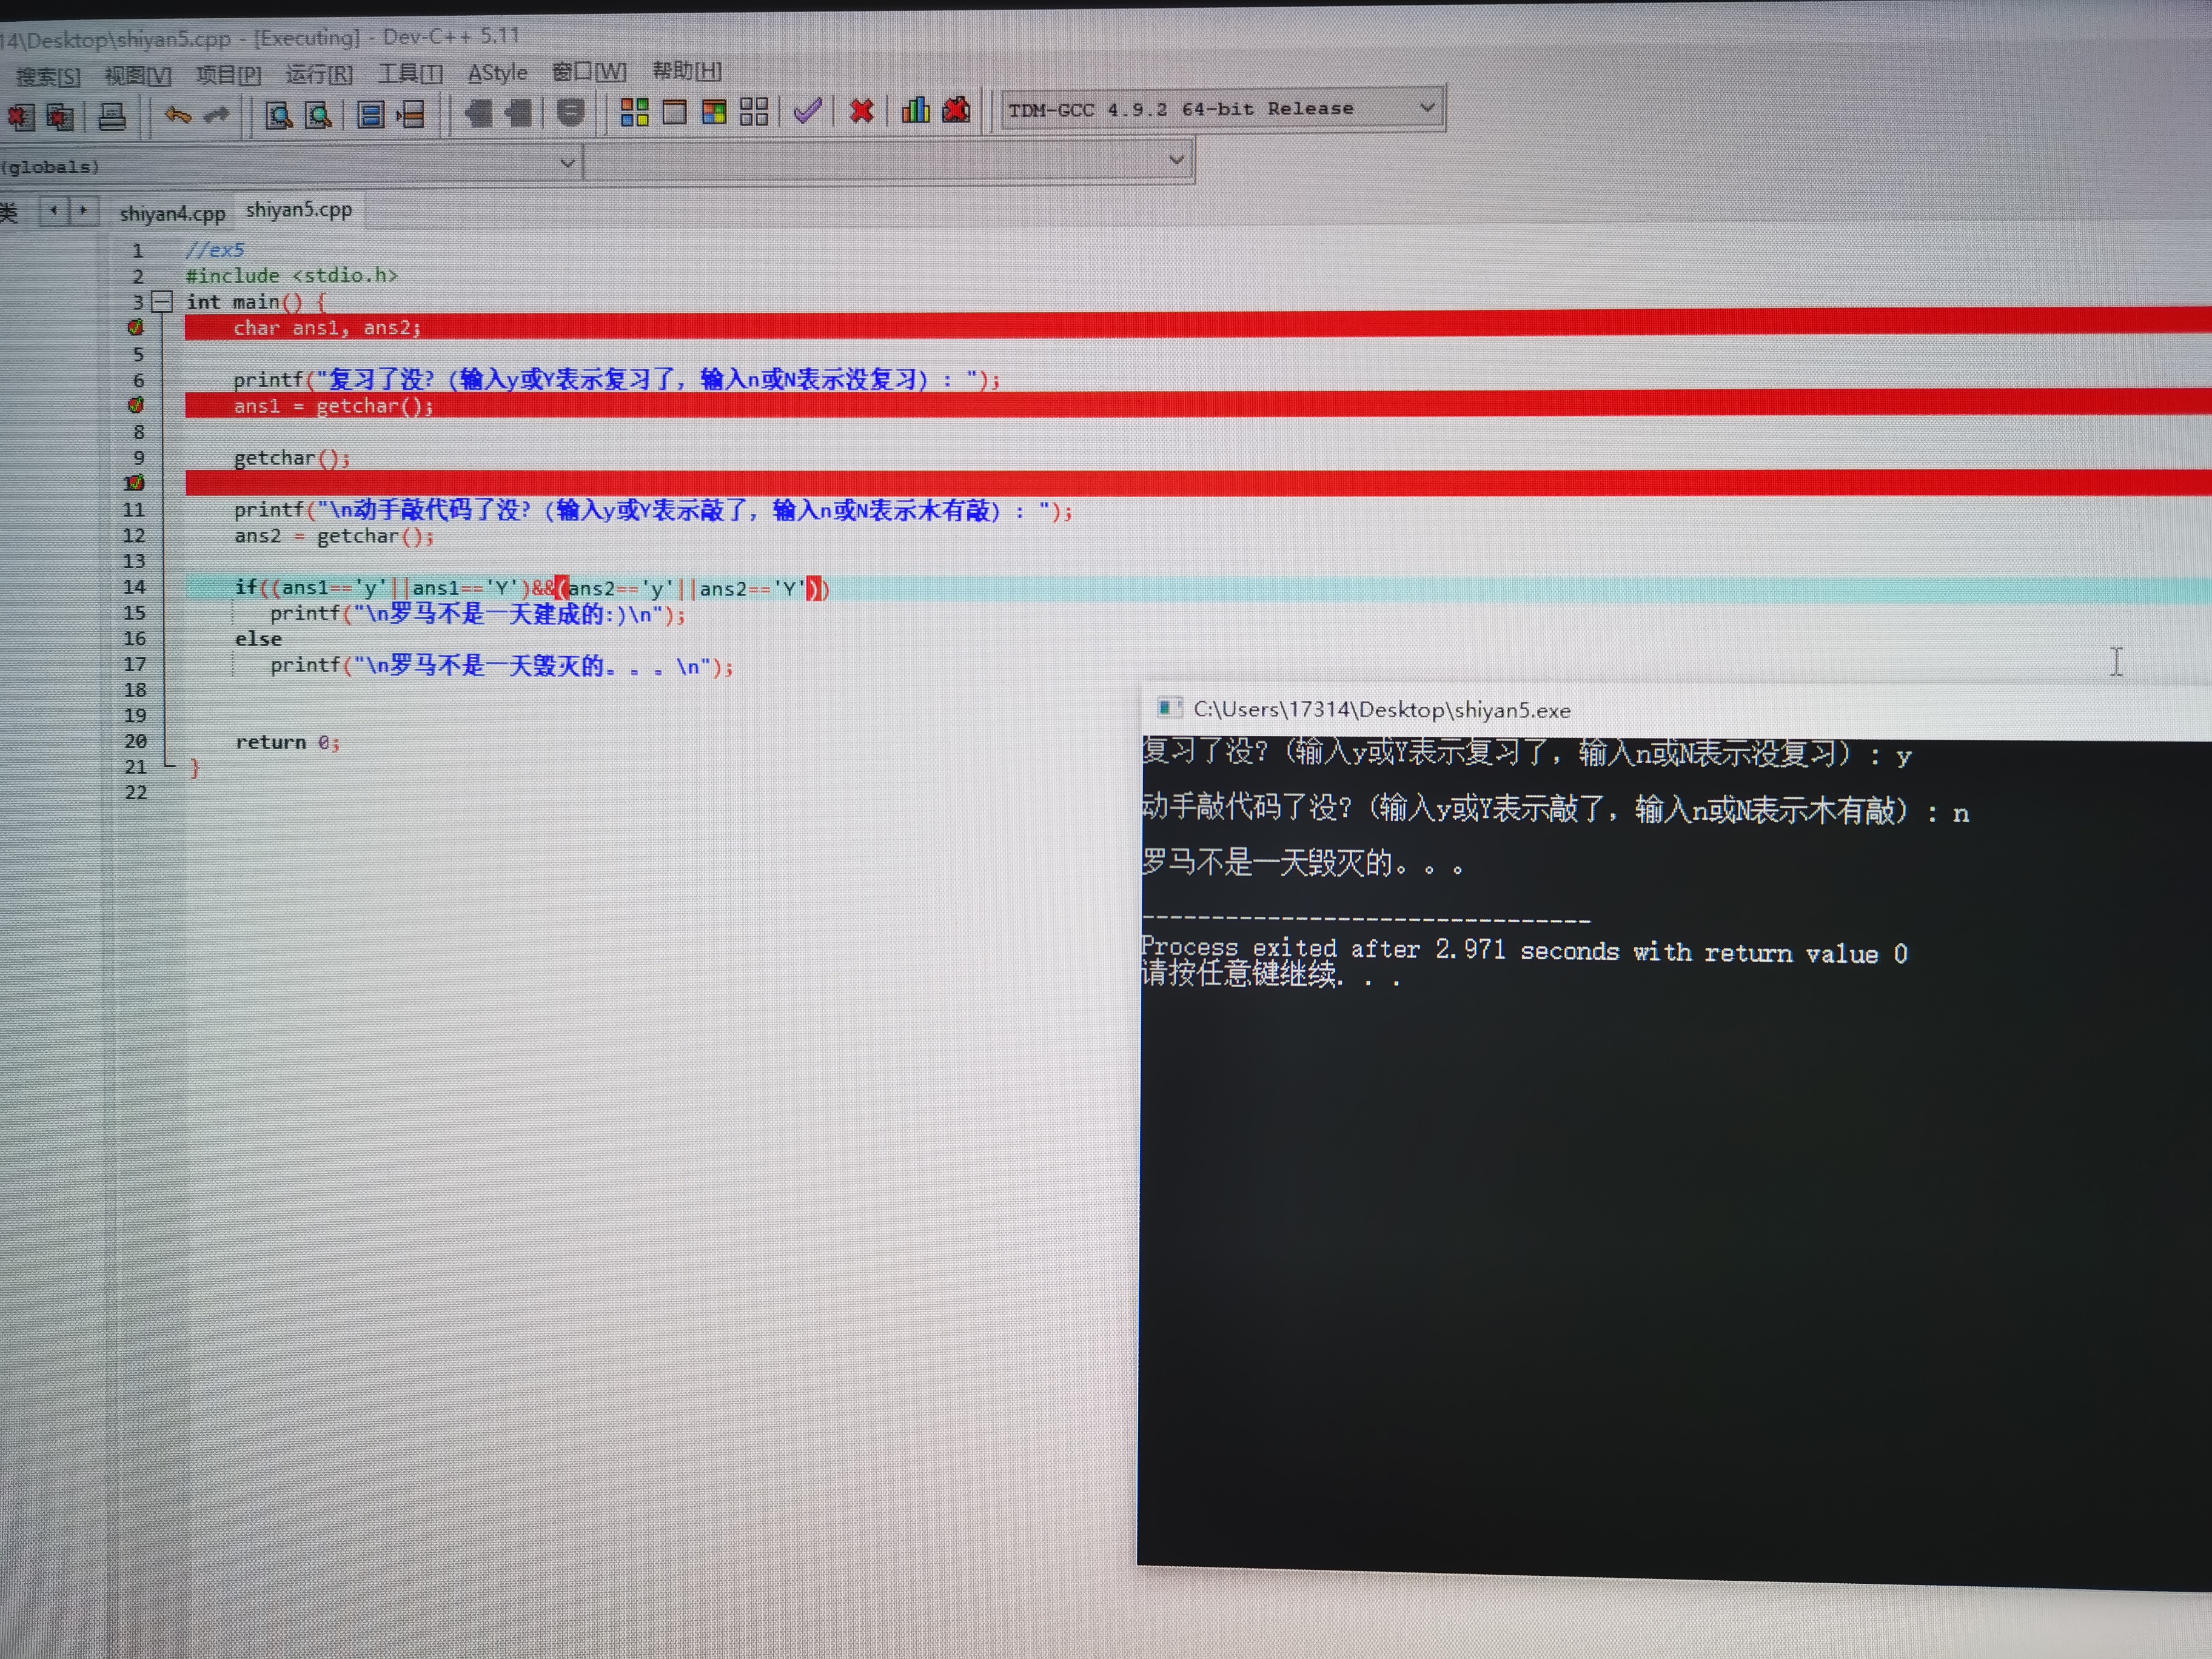This screenshot has width=2212, height=1659.
Task: Click the red X Stop Execution icon
Action: pos(861,110)
